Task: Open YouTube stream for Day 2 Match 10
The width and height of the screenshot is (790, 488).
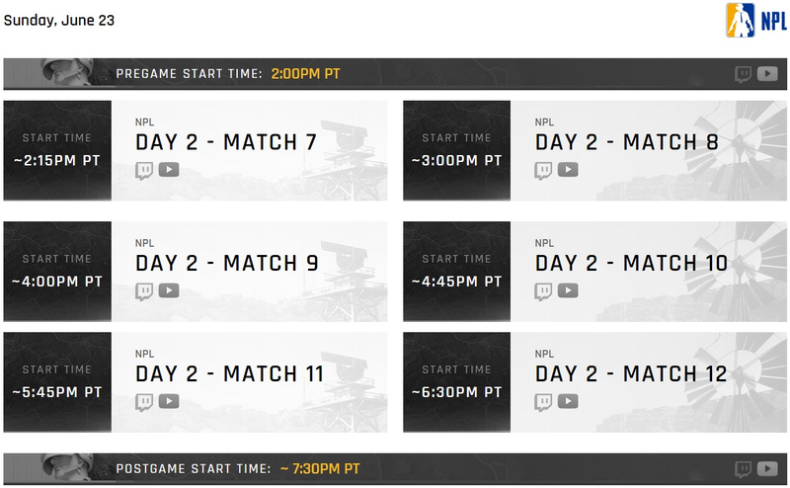Action: coord(568,290)
